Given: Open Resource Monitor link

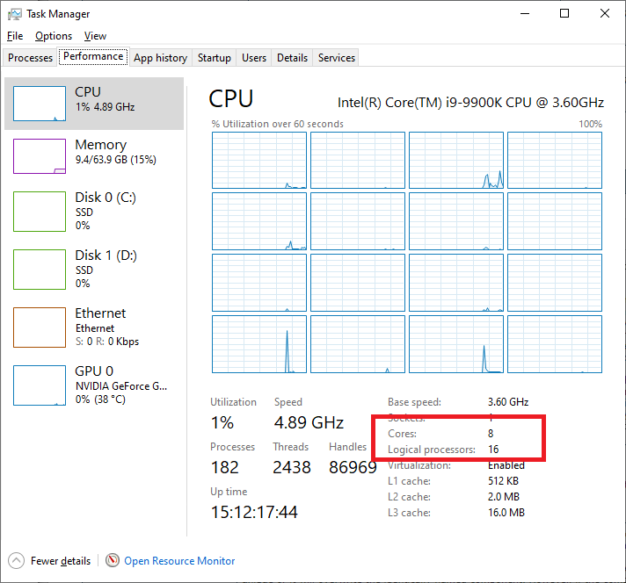Looking at the screenshot, I should (179, 561).
